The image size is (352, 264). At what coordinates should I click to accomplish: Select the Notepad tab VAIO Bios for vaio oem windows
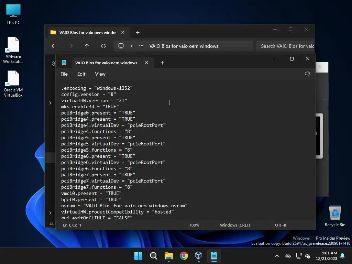106,63
